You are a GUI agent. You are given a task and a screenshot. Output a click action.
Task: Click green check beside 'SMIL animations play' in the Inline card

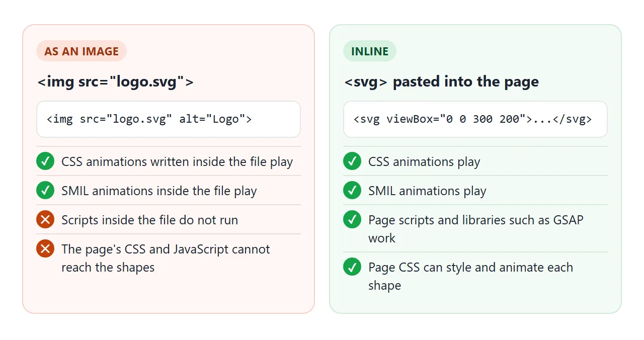point(352,191)
